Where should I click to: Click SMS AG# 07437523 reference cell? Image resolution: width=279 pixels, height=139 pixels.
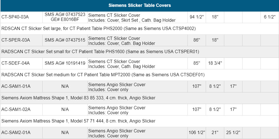[x=65, y=17]
